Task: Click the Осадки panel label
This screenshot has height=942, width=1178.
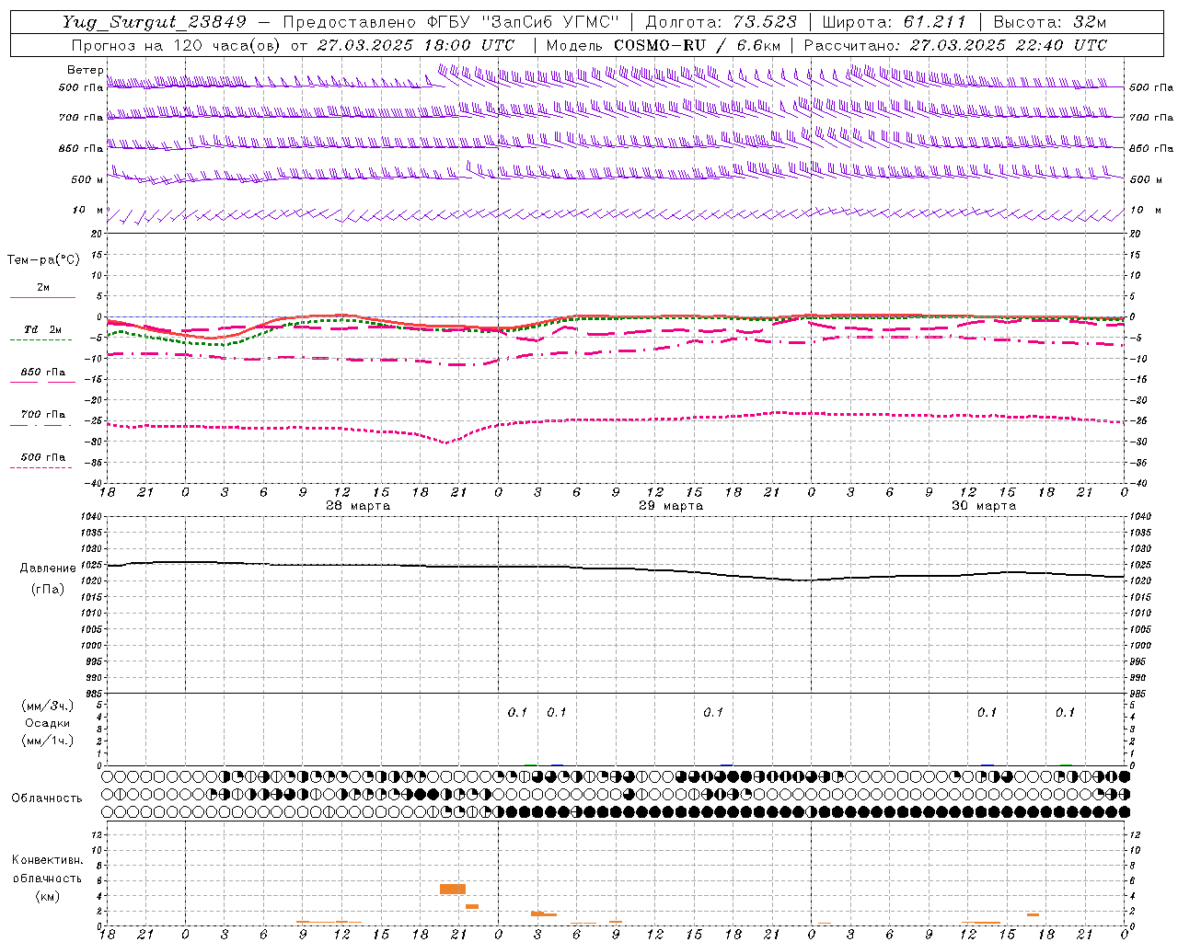Action: [48, 723]
